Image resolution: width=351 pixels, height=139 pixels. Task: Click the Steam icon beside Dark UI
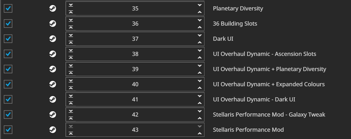point(53,39)
